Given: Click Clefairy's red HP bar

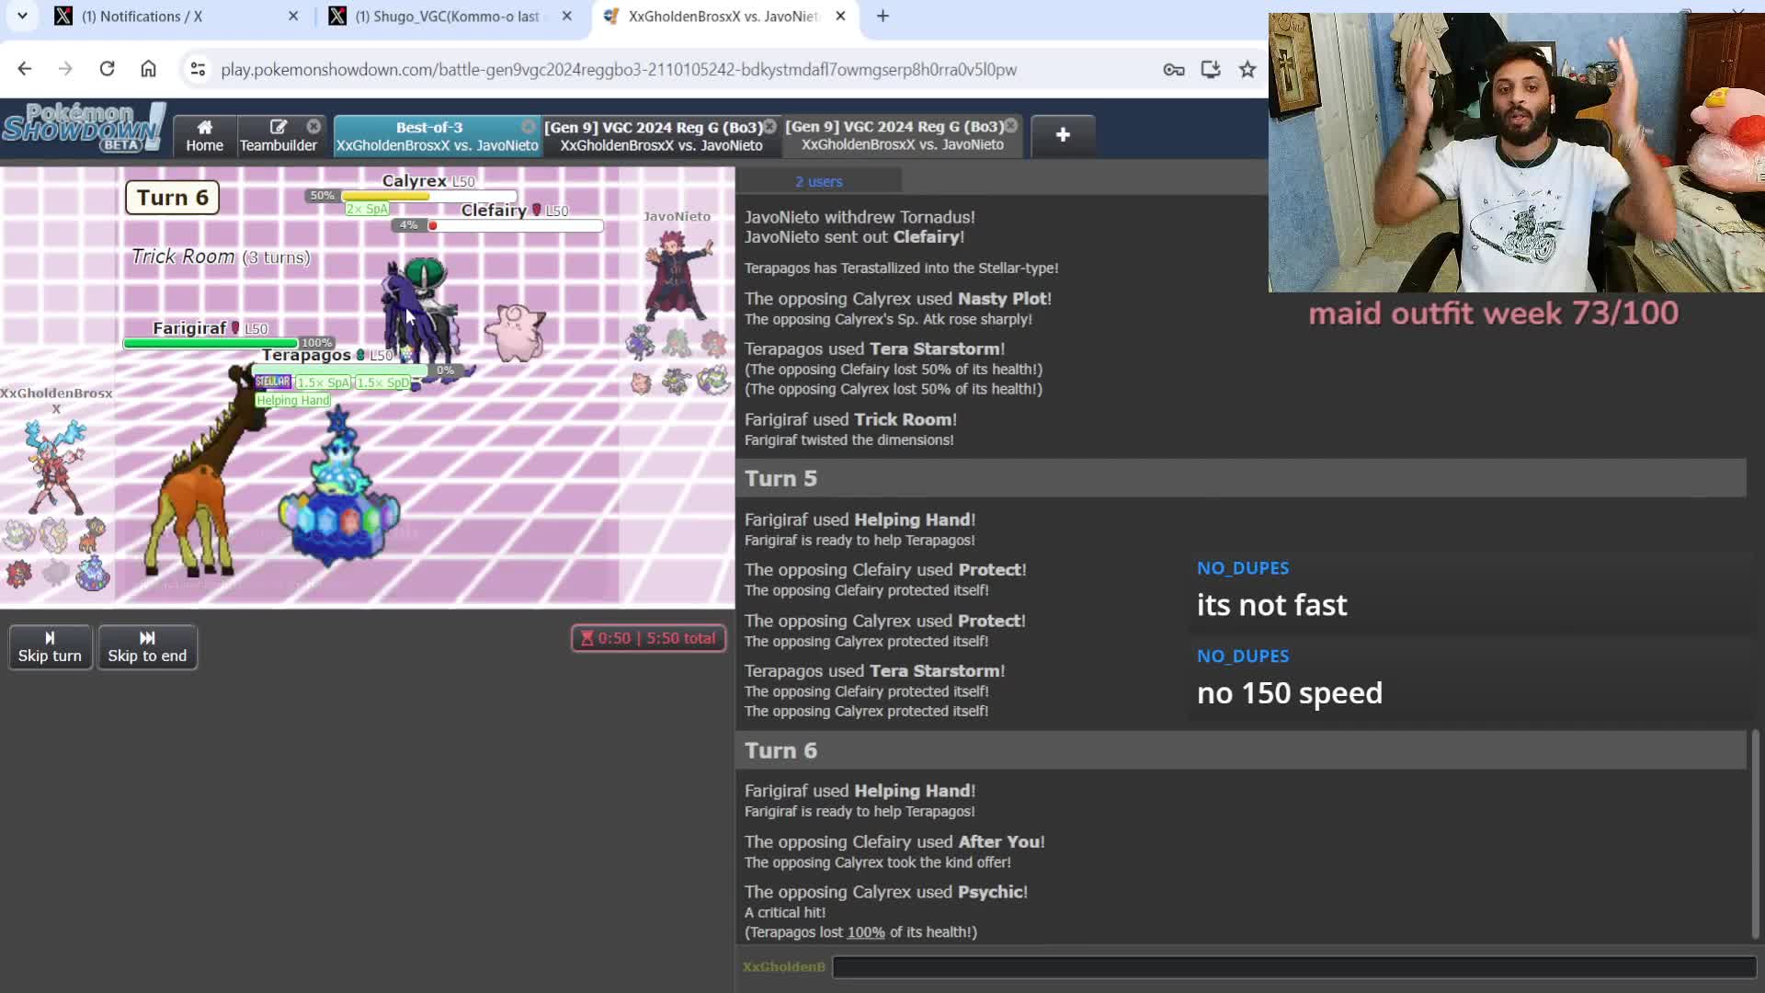Looking at the screenshot, I should [x=515, y=225].
